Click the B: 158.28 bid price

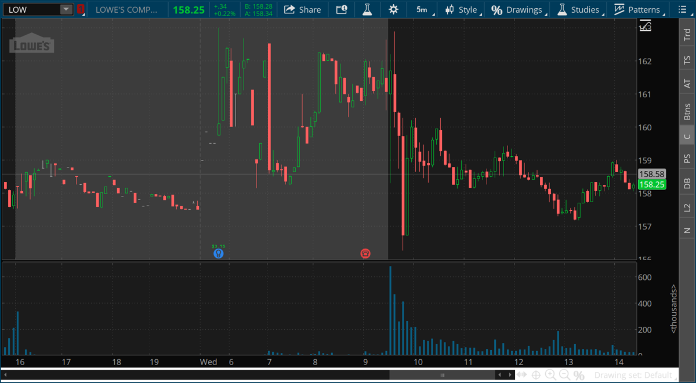(259, 6)
